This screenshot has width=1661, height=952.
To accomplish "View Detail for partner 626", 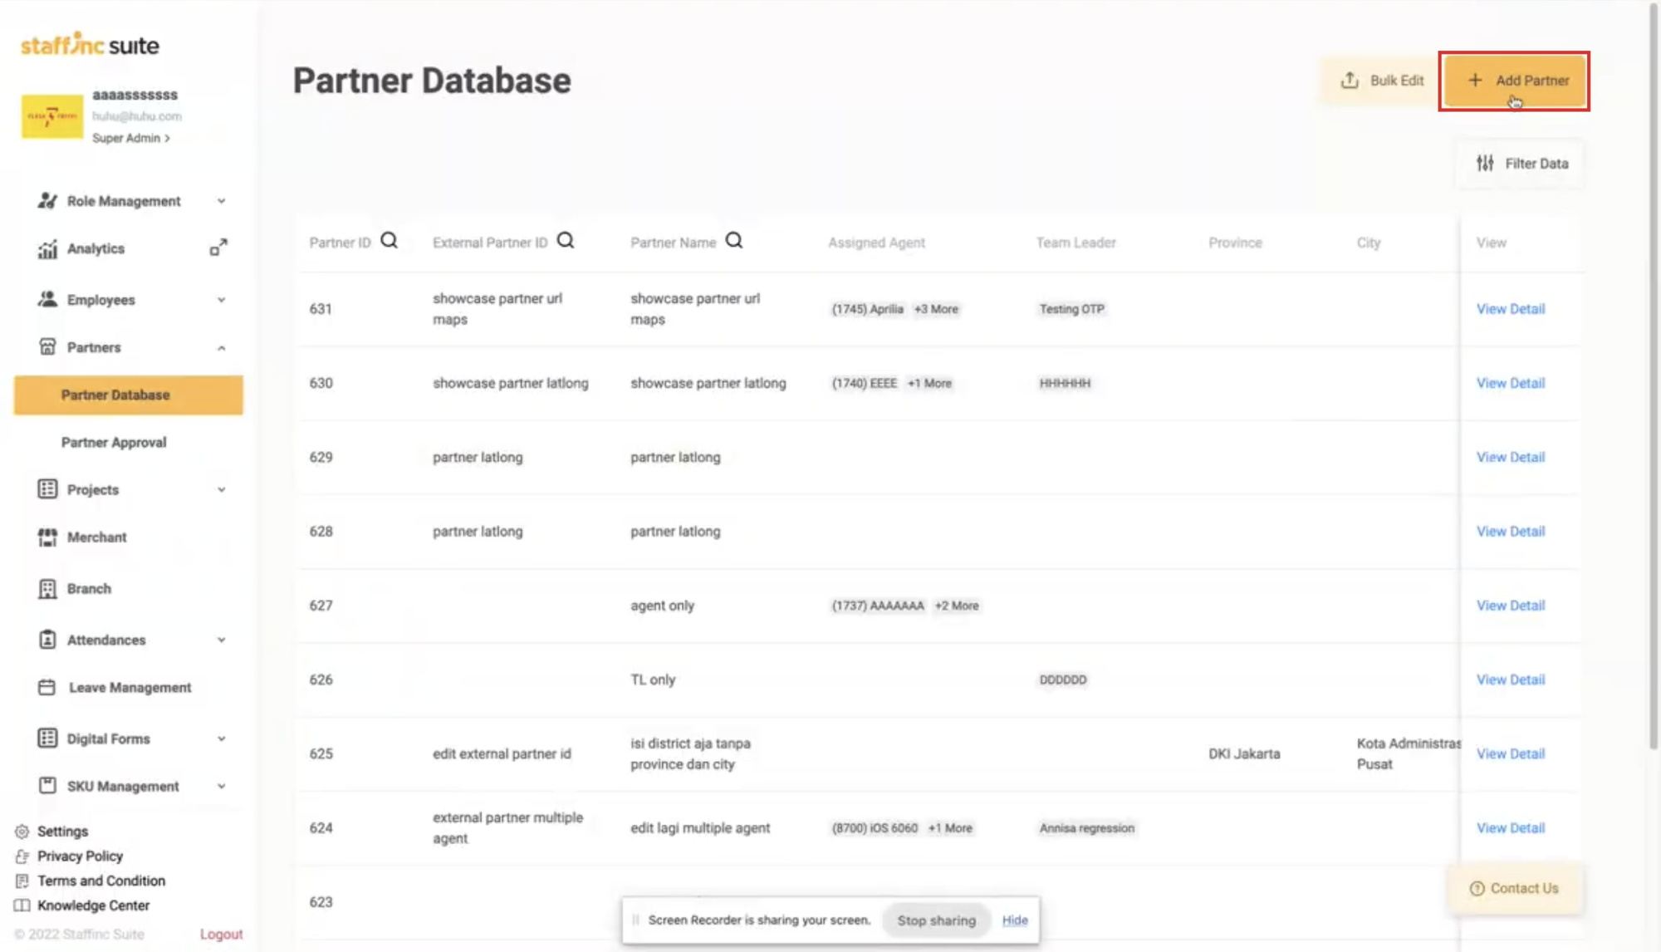I will click(1511, 680).
